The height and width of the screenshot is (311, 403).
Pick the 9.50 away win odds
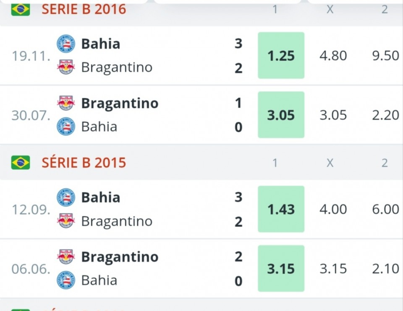pos(385,55)
